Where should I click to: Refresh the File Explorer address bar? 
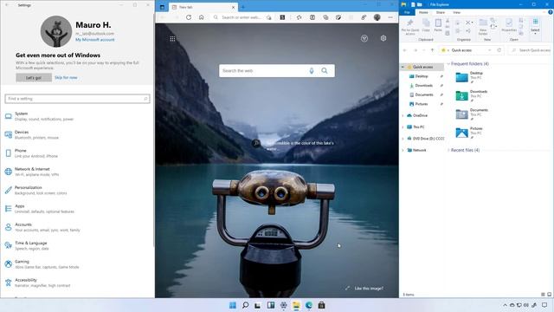499,50
